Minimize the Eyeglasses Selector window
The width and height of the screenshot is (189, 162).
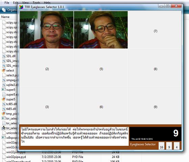click(161, 6)
